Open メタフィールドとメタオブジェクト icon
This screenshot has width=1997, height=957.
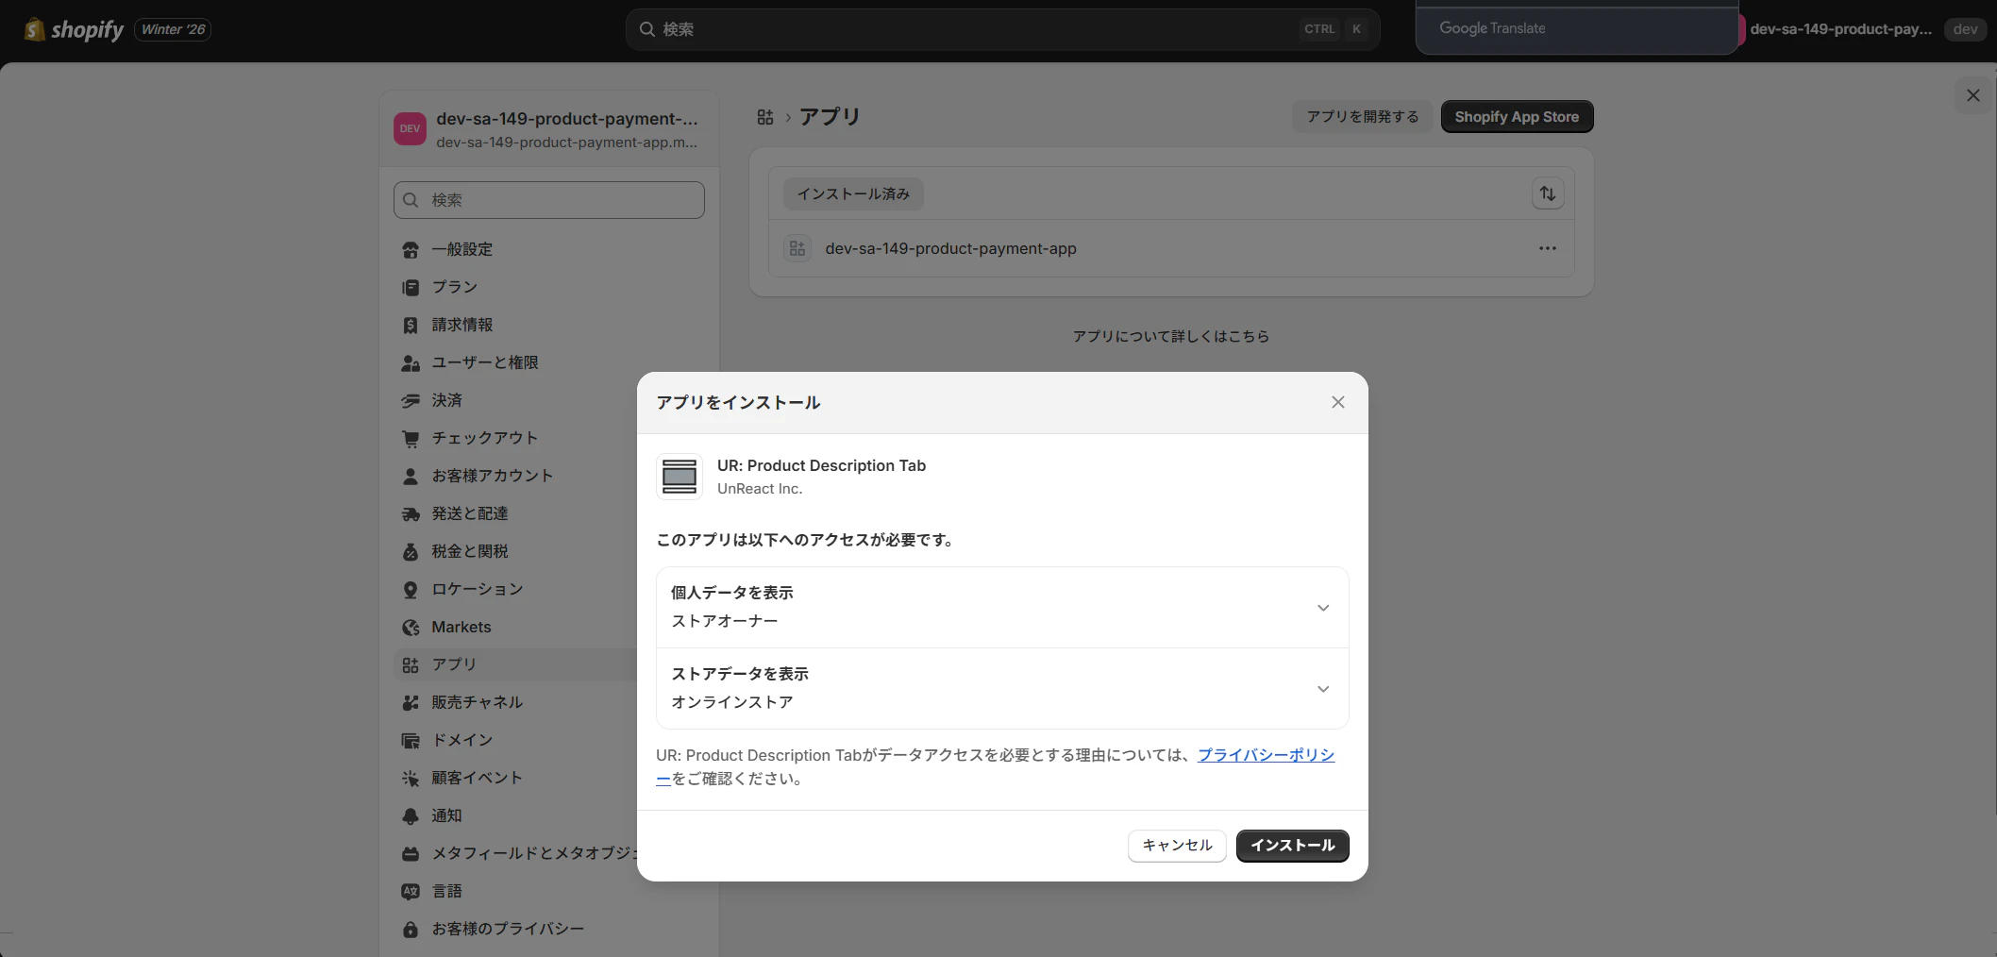click(411, 854)
